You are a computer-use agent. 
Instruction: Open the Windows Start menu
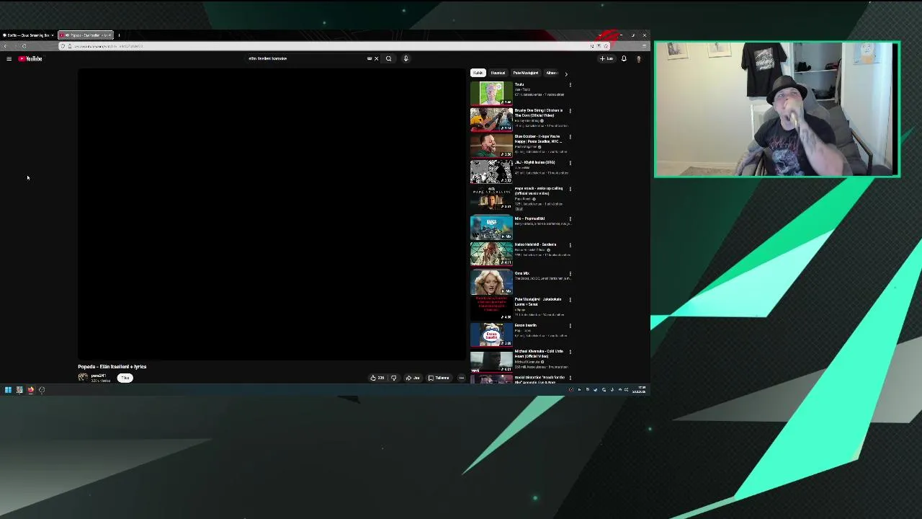coord(8,390)
